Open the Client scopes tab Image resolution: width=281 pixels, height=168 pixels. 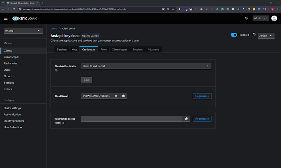click(x=120, y=50)
